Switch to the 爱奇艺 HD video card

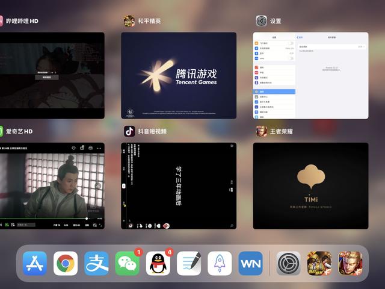point(52,186)
